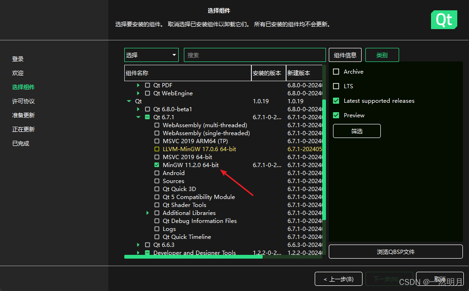Screen dimensions: 469x291
Task: Check MSVC 2019 ARM64 (TP) checkbox
Action: pos(157,141)
